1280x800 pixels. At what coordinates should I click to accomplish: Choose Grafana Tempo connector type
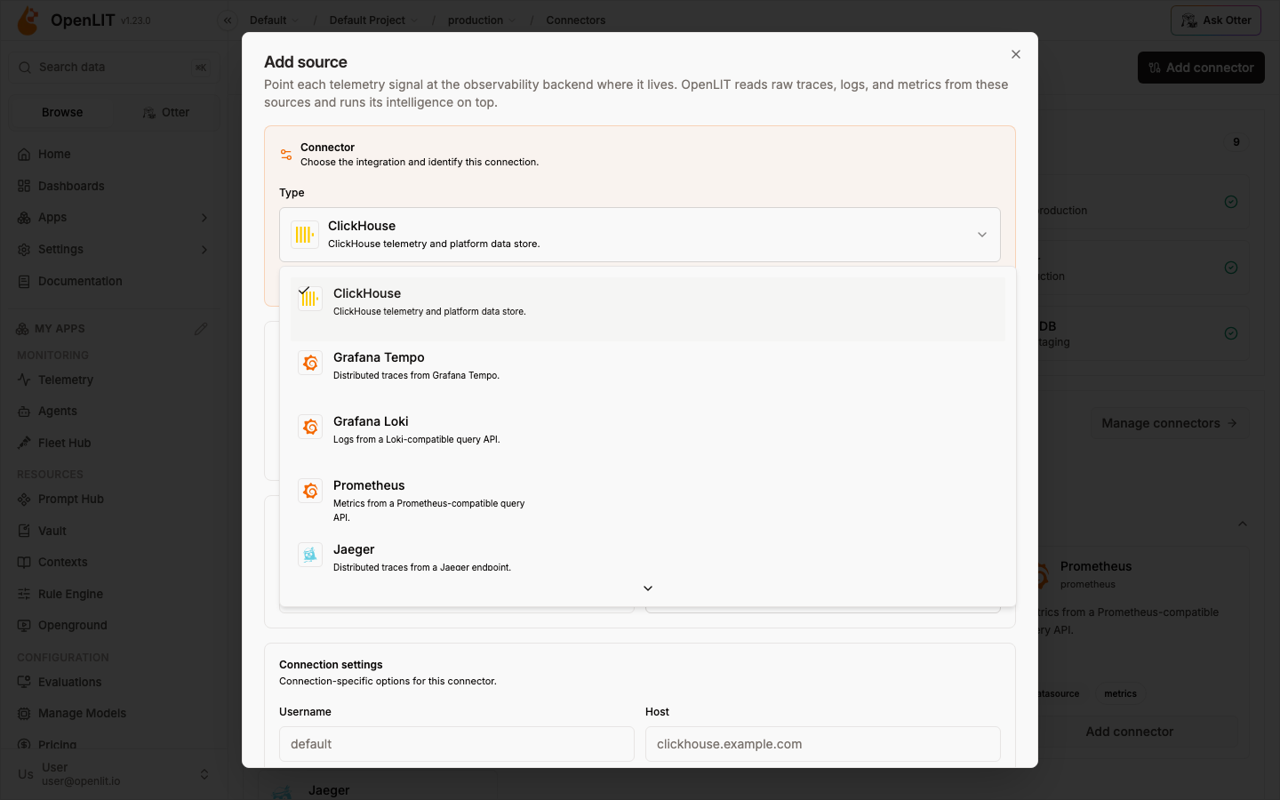647,373
